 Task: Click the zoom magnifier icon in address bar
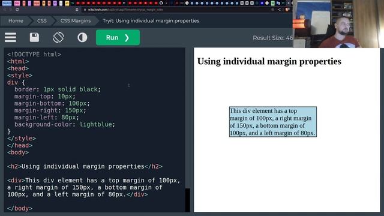[x=272, y=10]
